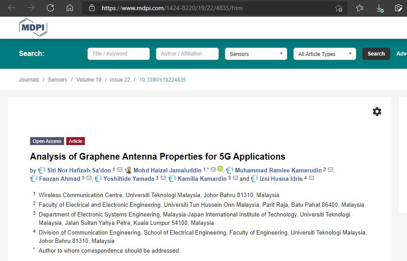The image size is (407, 261).
Task: Click email icon after Izni Husna Idris
Action: click(312, 178)
